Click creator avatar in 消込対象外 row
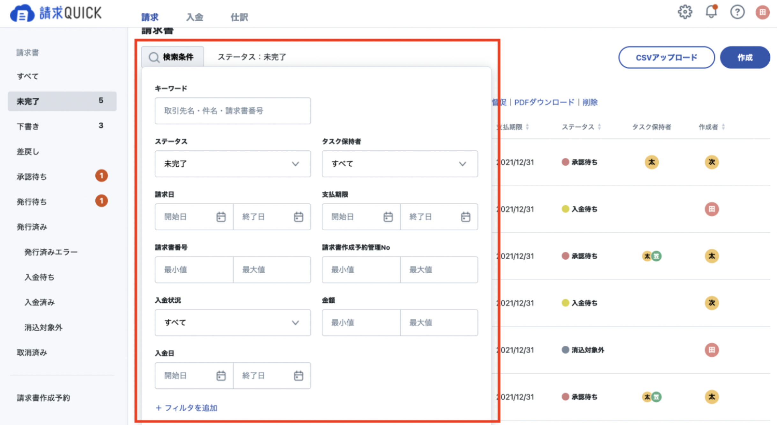 point(712,350)
